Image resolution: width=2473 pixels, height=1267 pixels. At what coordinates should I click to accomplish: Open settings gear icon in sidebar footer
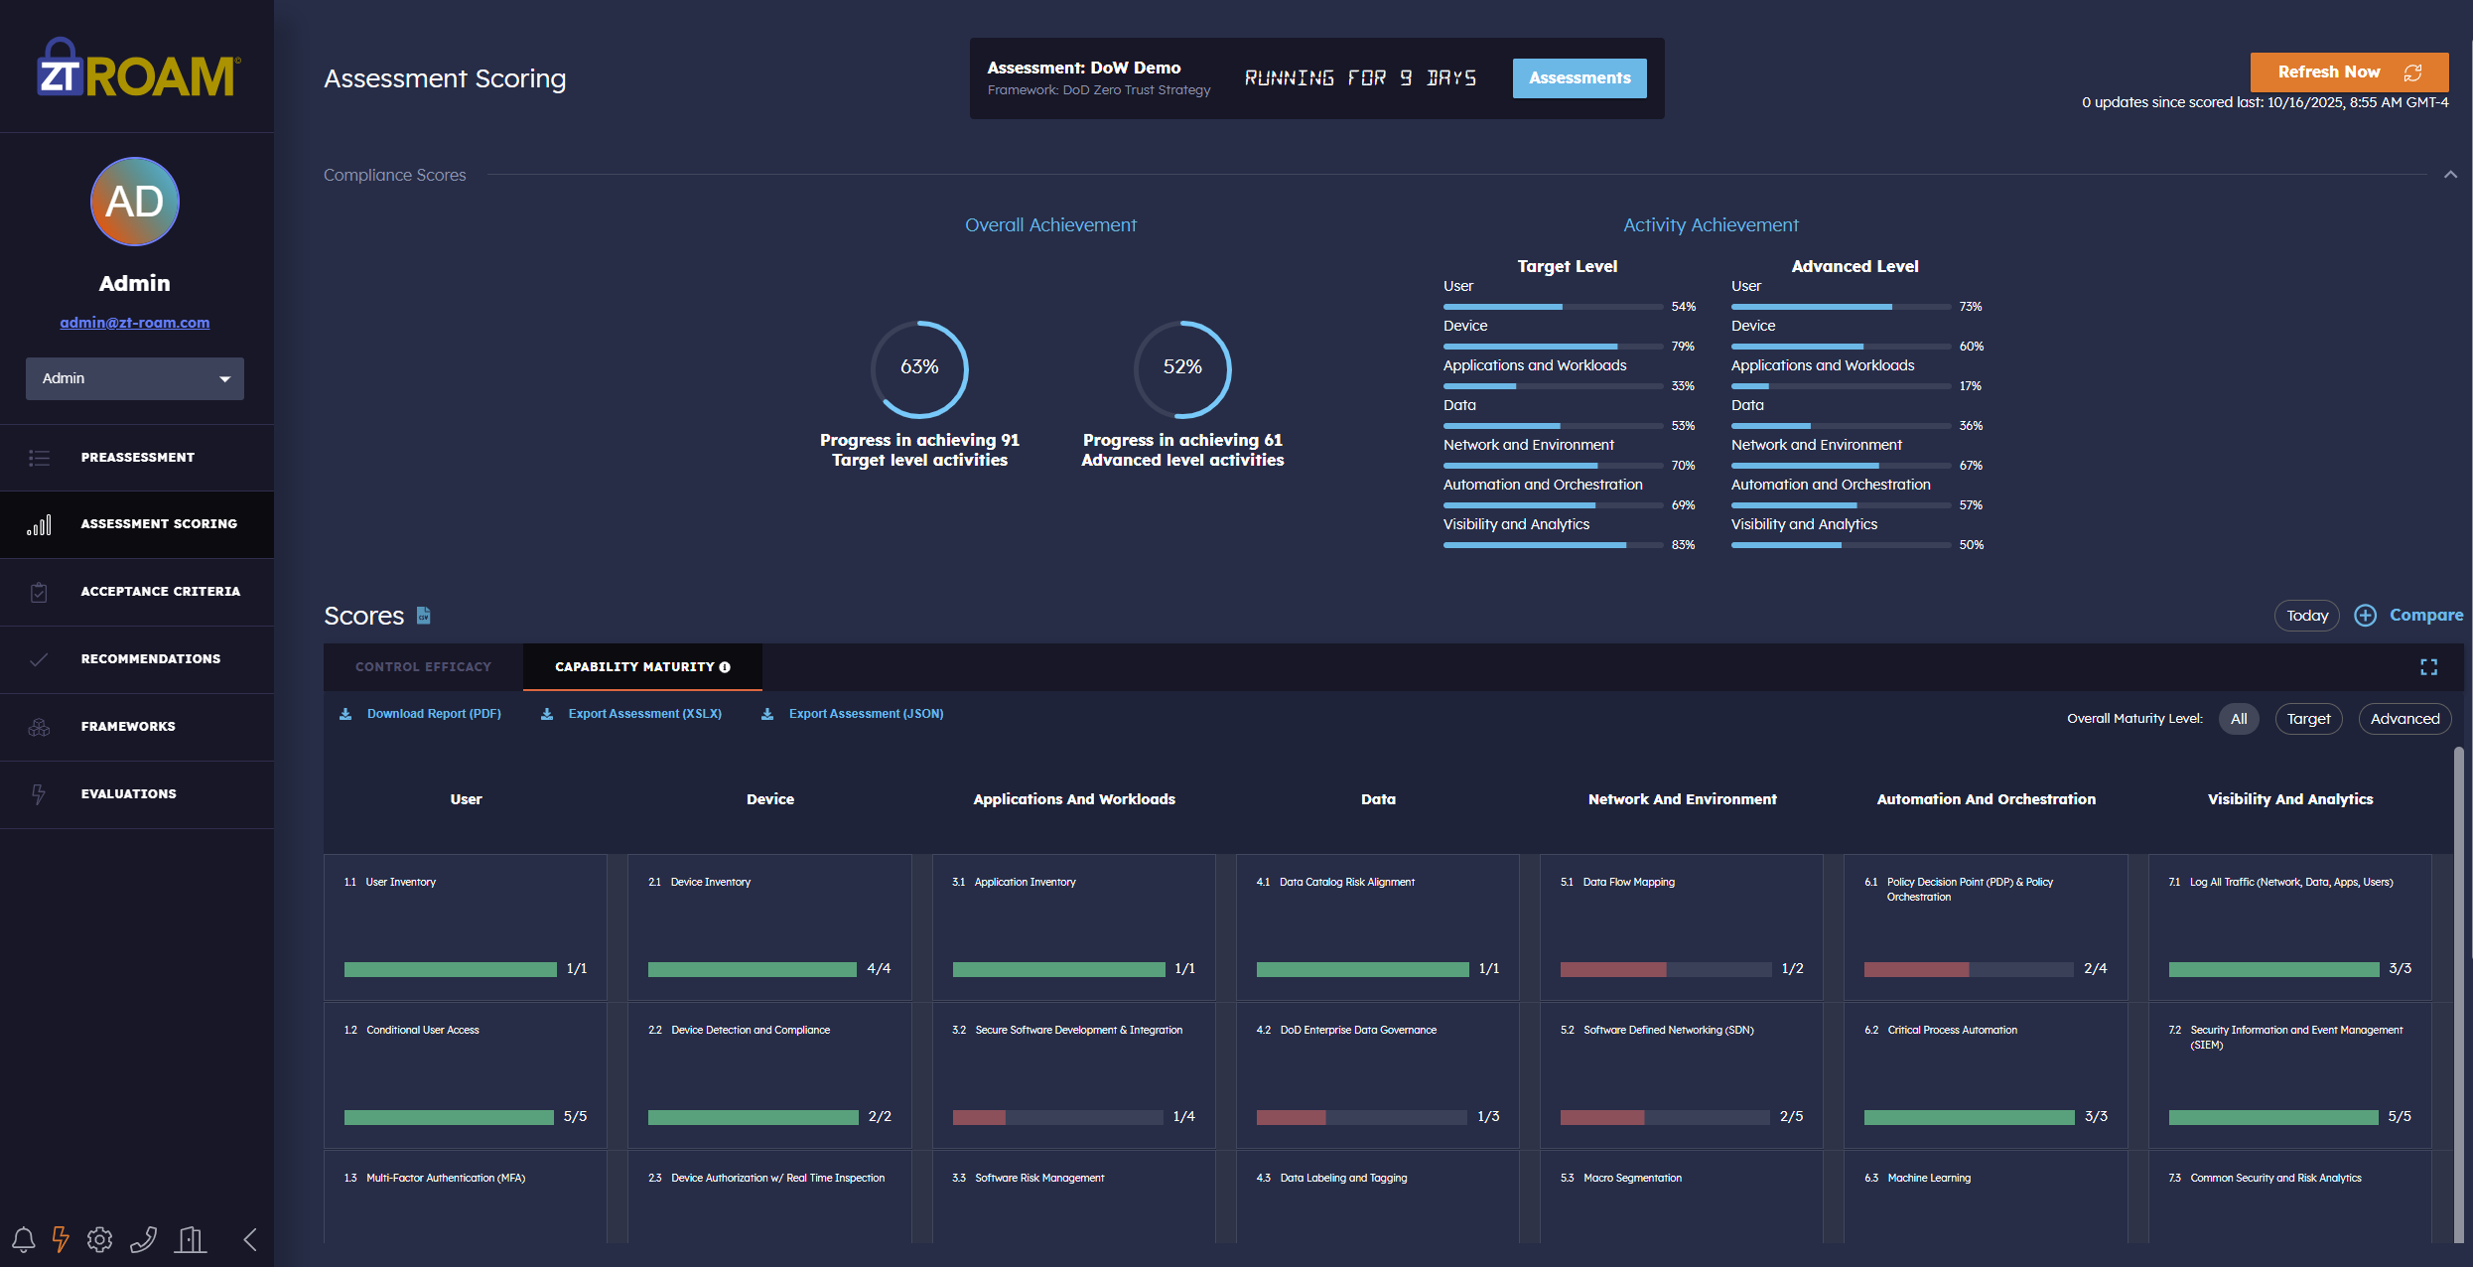pyautogui.click(x=99, y=1239)
